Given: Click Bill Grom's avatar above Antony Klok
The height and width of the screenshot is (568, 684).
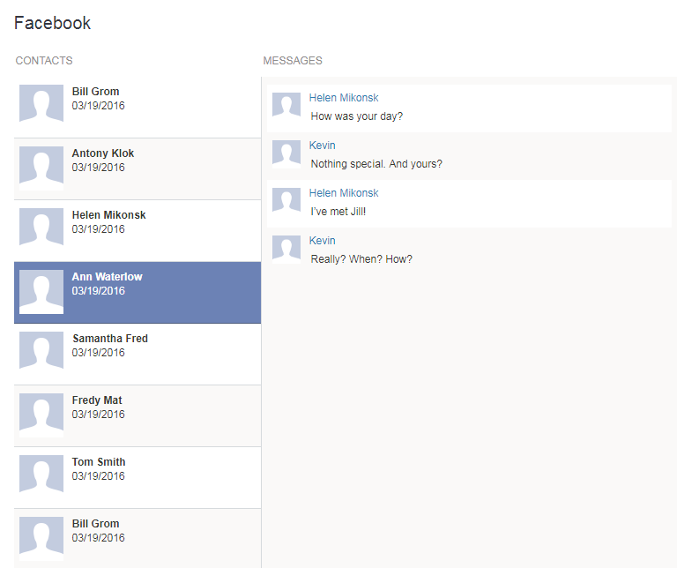Looking at the screenshot, I should tap(41, 107).
